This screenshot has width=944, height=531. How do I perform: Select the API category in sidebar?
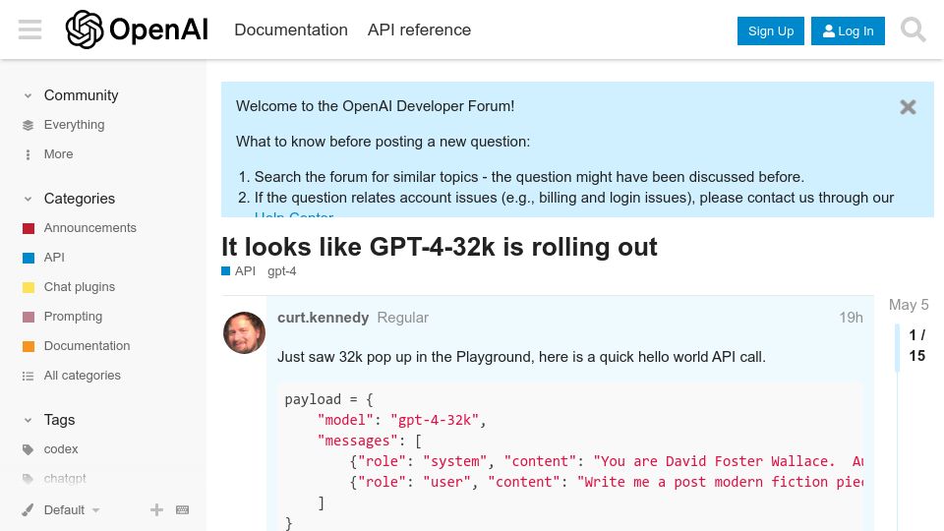click(x=54, y=257)
